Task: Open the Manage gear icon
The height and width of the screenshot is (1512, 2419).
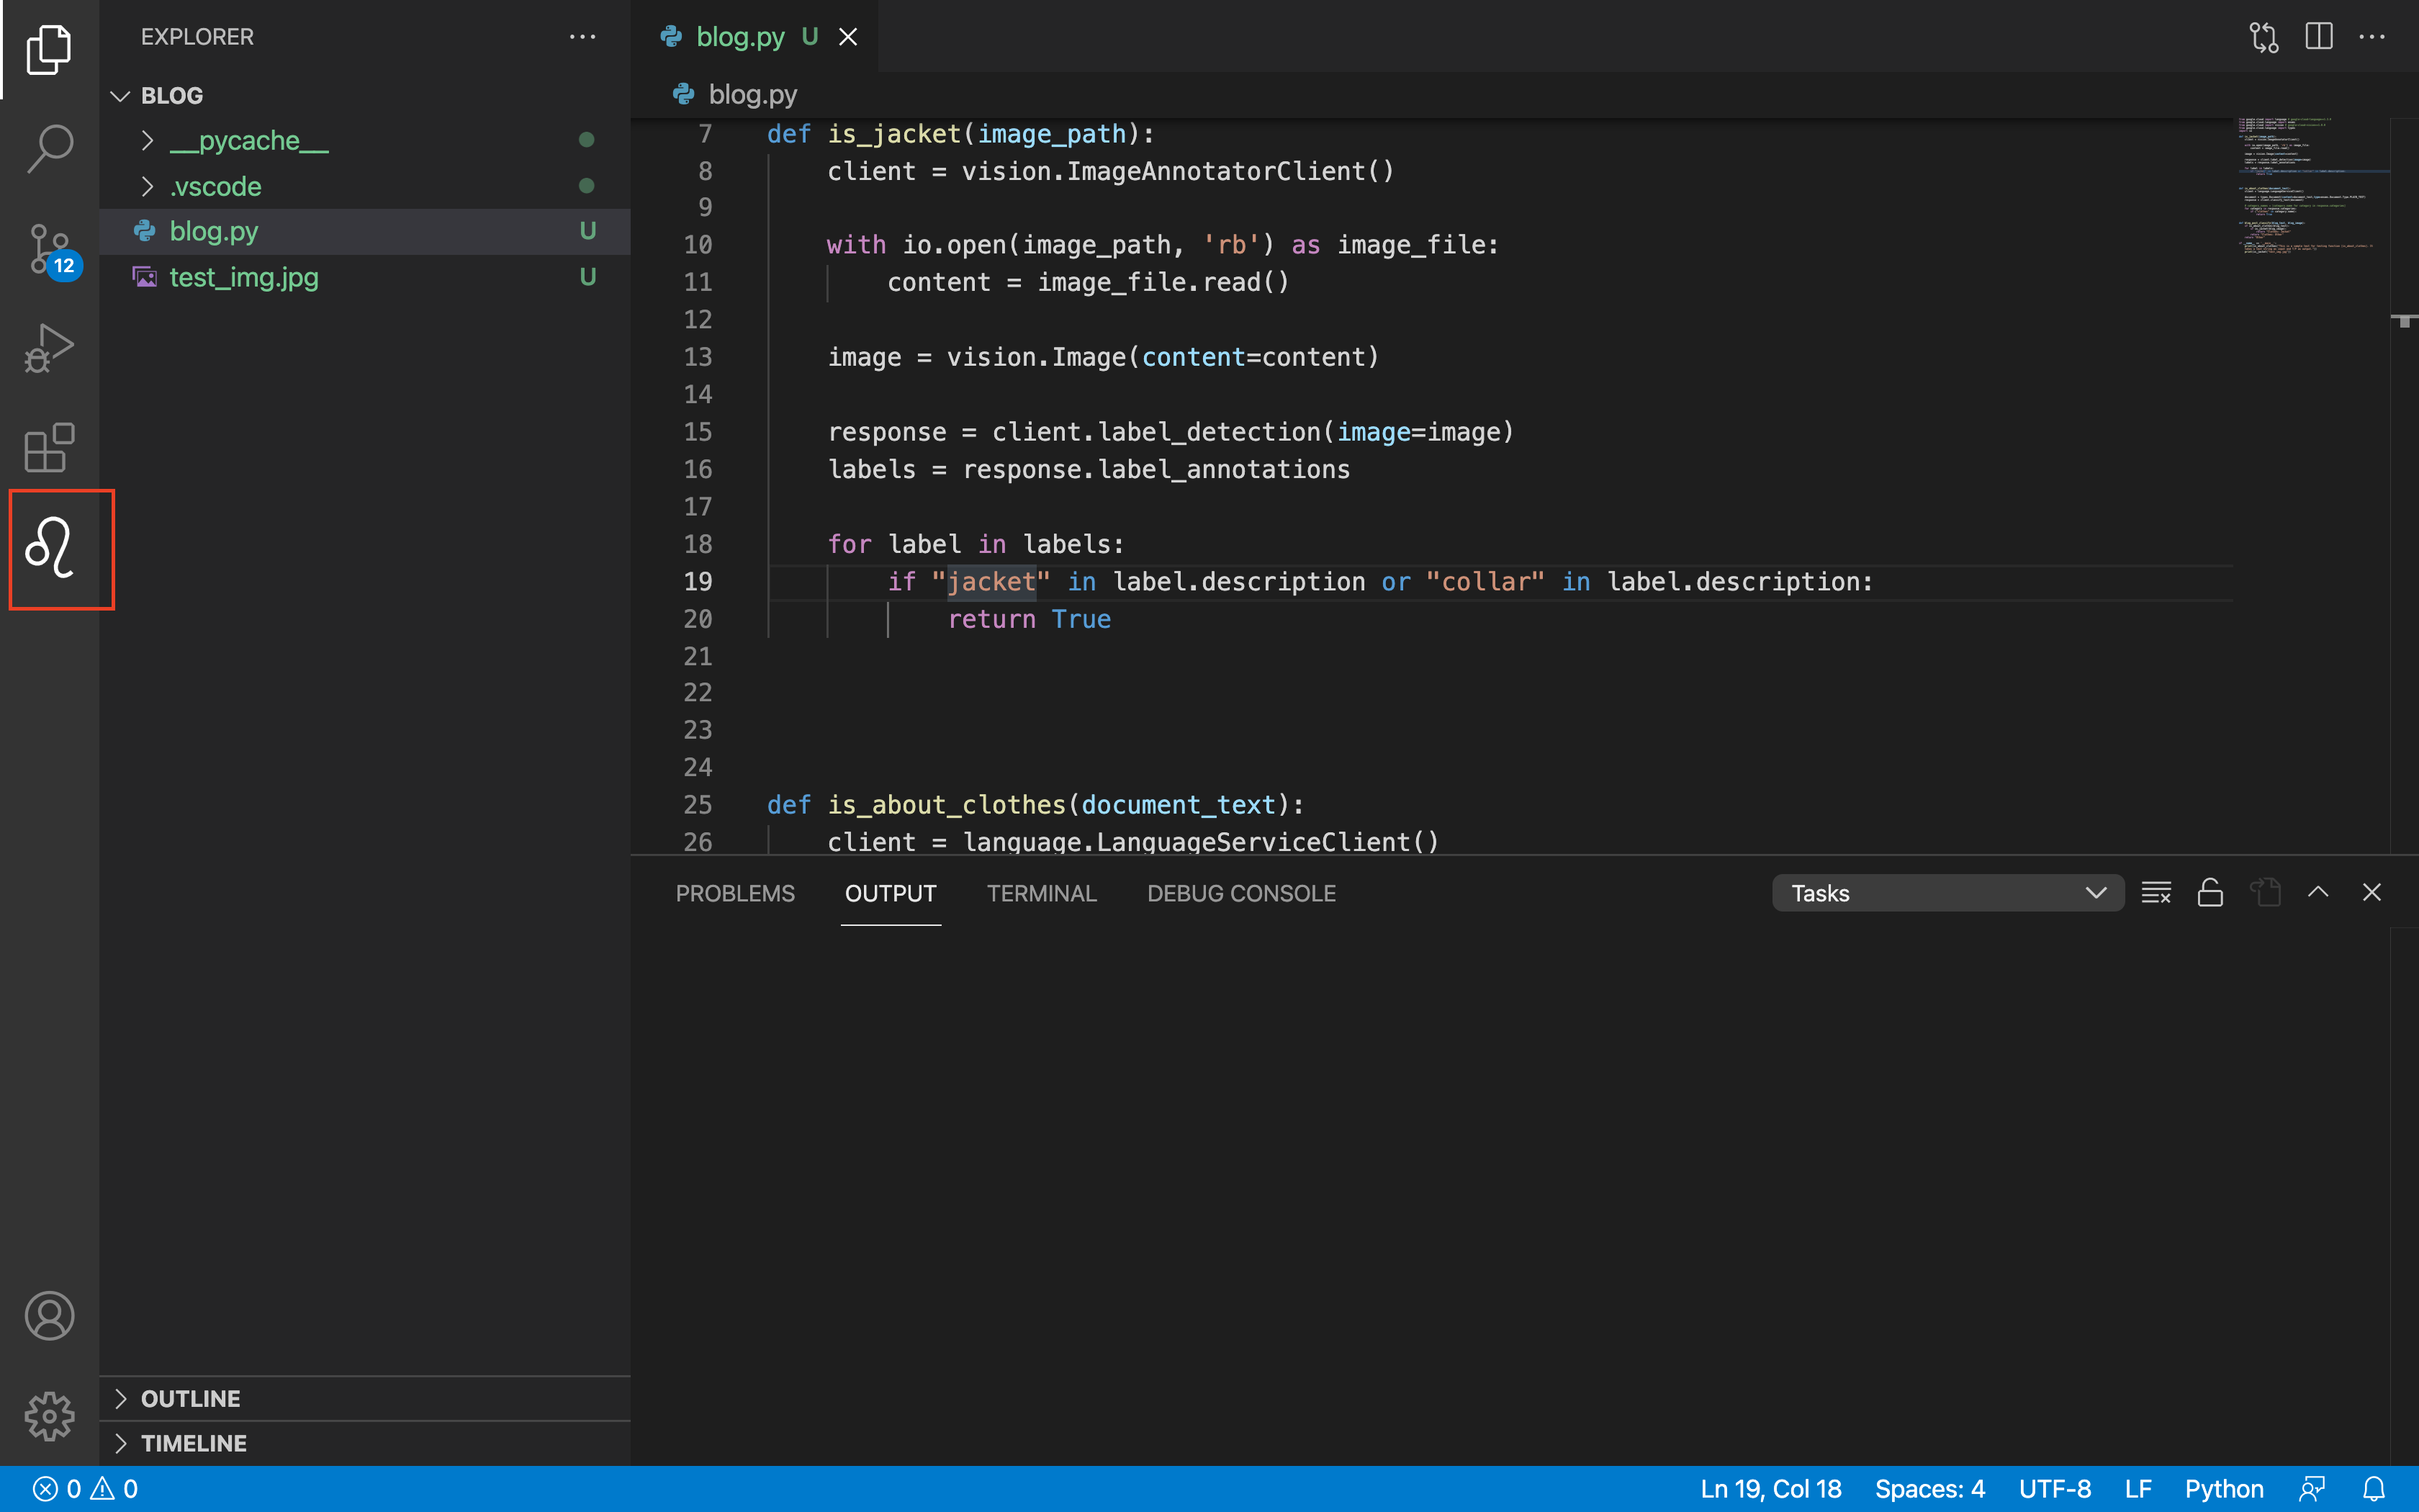Action: pos(49,1416)
